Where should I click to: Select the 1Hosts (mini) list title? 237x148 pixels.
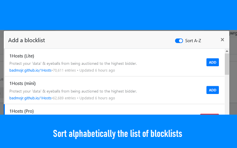click(22, 84)
